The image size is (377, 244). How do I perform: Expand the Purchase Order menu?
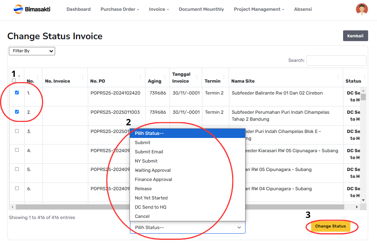[119, 9]
